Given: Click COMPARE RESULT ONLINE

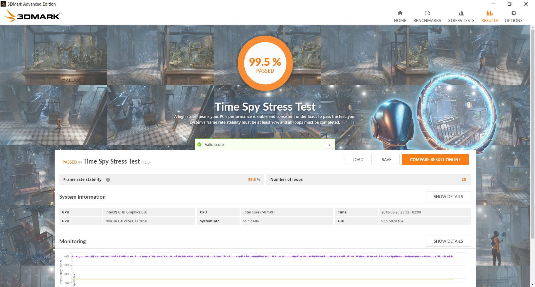Looking at the screenshot, I should point(435,159).
